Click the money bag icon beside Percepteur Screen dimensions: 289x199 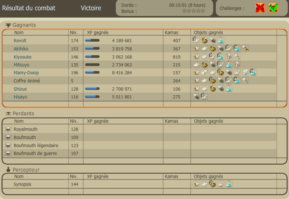8,170
